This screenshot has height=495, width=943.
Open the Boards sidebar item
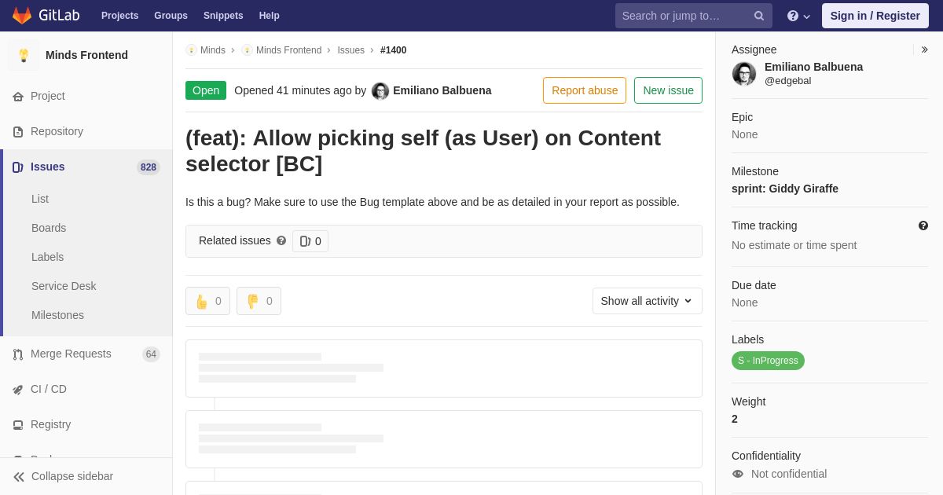coord(49,228)
